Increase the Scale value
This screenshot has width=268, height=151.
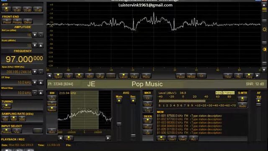pos(41,45)
